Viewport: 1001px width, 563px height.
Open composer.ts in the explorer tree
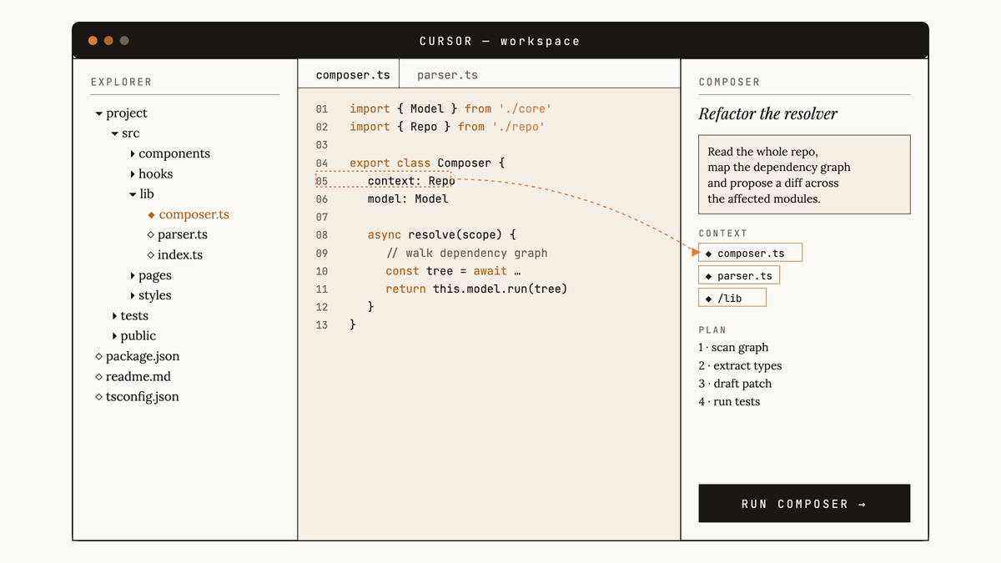(194, 214)
